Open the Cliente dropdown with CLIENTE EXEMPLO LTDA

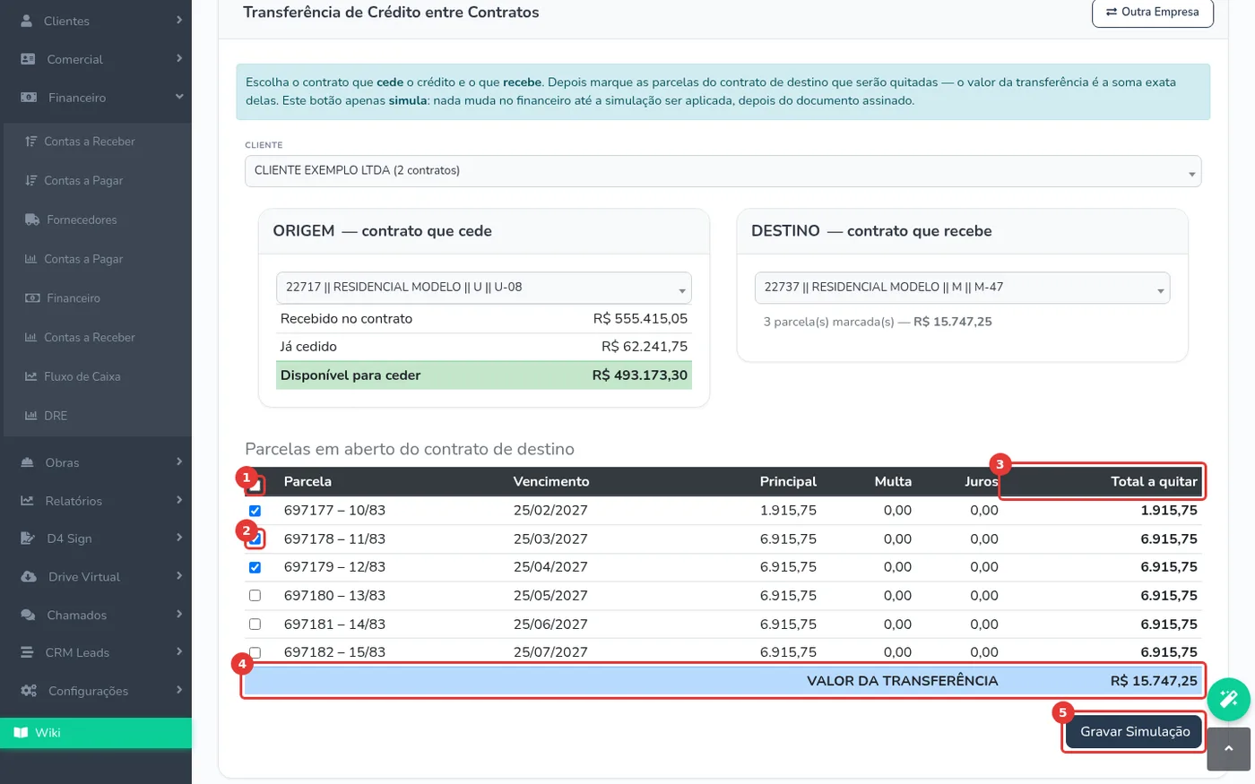723,171
